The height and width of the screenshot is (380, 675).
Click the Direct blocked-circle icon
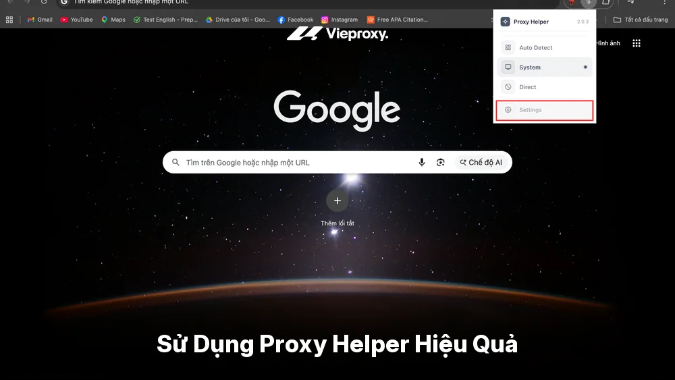(x=508, y=87)
